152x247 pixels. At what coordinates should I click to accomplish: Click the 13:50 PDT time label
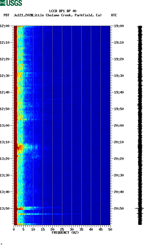(5, 208)
